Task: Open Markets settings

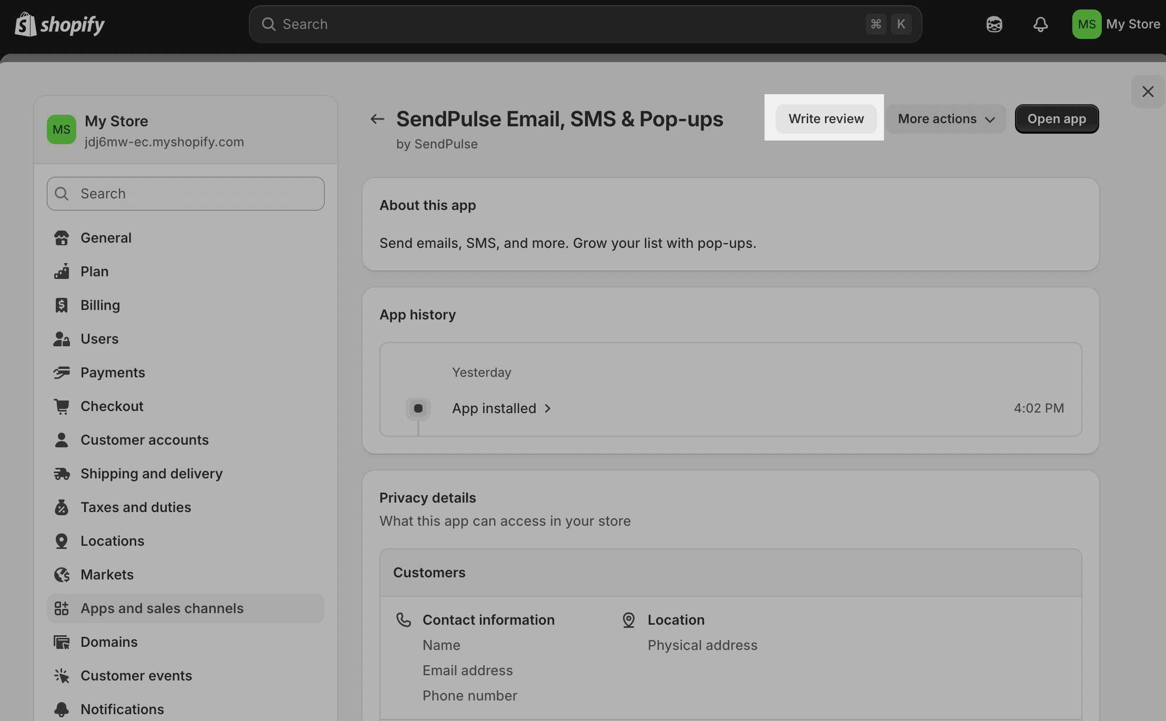Action: tap(186, 575)
